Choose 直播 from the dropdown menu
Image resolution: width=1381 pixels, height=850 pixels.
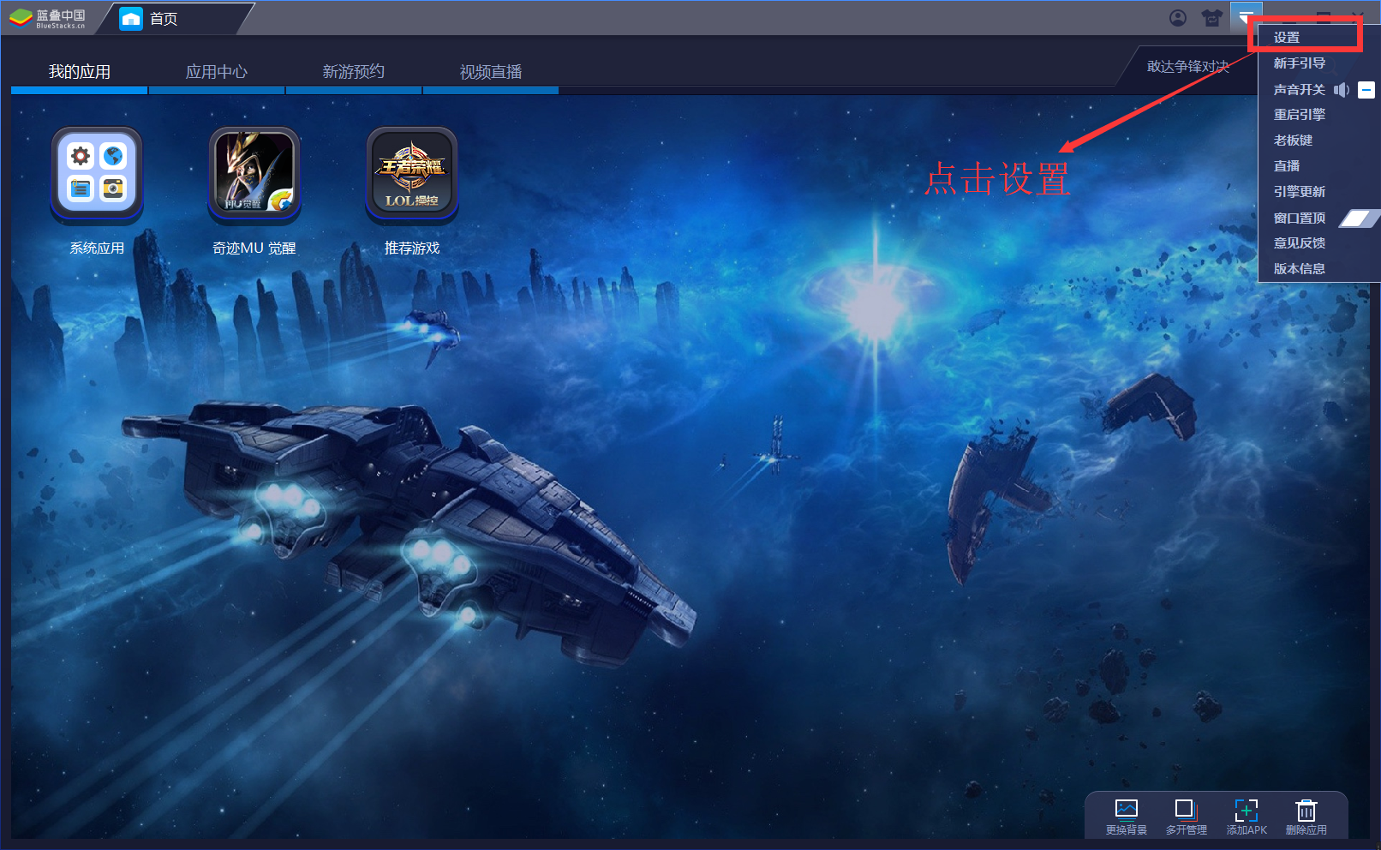pyautogui.click(x=1287, y=166)
